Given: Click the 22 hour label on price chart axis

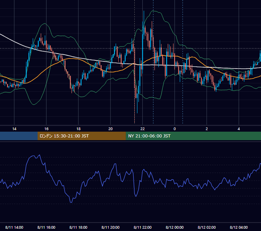Looking at the screenshot, I should point(142,129).
